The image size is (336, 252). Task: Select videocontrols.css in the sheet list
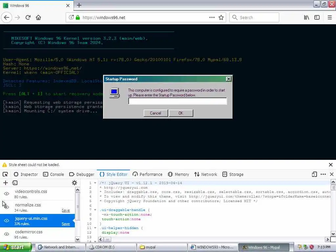[x=37, y=194]
